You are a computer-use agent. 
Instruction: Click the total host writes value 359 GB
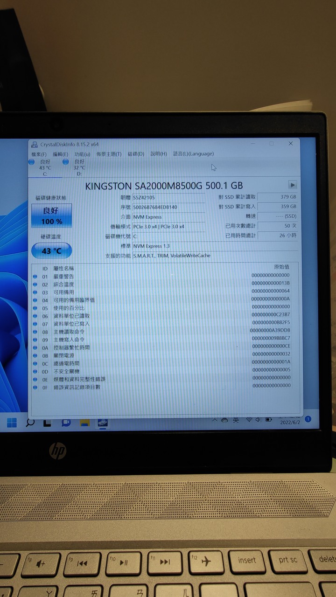(278, 206)
